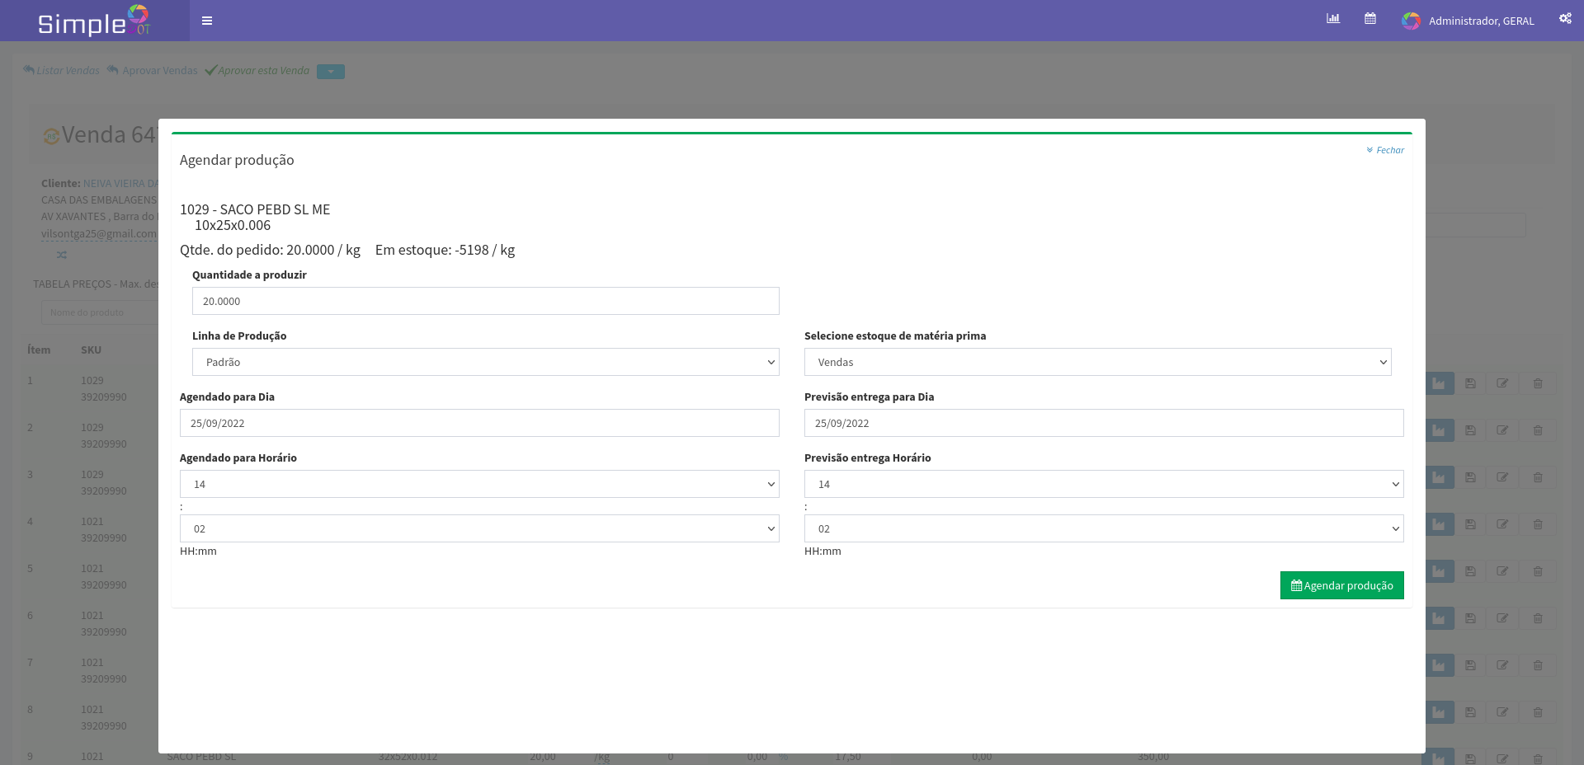1584x765 pixels.
Task: Click the Agendado para Dia date field
Action: 479,423
